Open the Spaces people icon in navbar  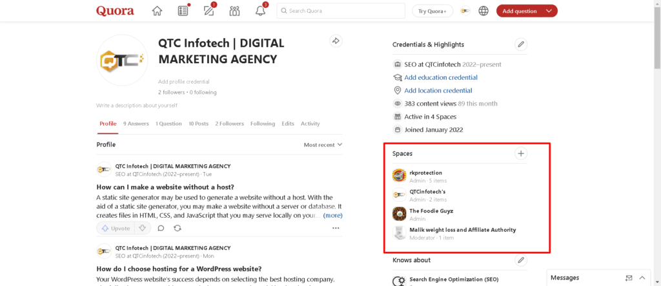point(234,11)
